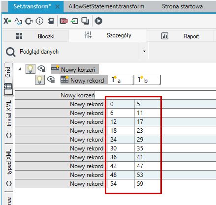
Task: Click cell with value 24
Action: pyautogui.click(x=121, y=140)
